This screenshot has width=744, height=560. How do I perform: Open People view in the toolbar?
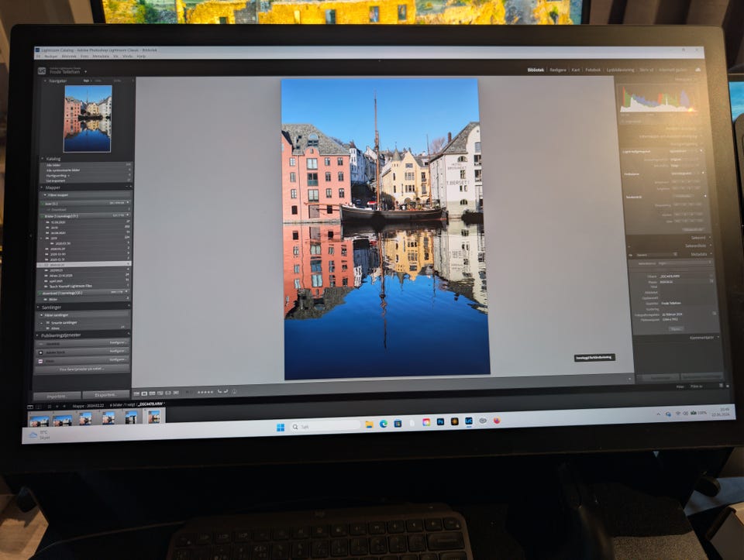click(168, 393)
